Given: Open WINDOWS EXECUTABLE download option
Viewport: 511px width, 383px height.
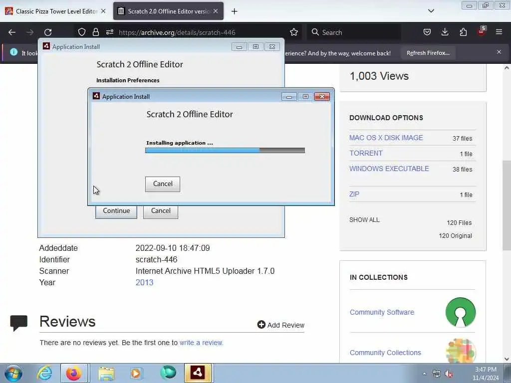Looking at the screenshot, I should click(x=389, y=169).
